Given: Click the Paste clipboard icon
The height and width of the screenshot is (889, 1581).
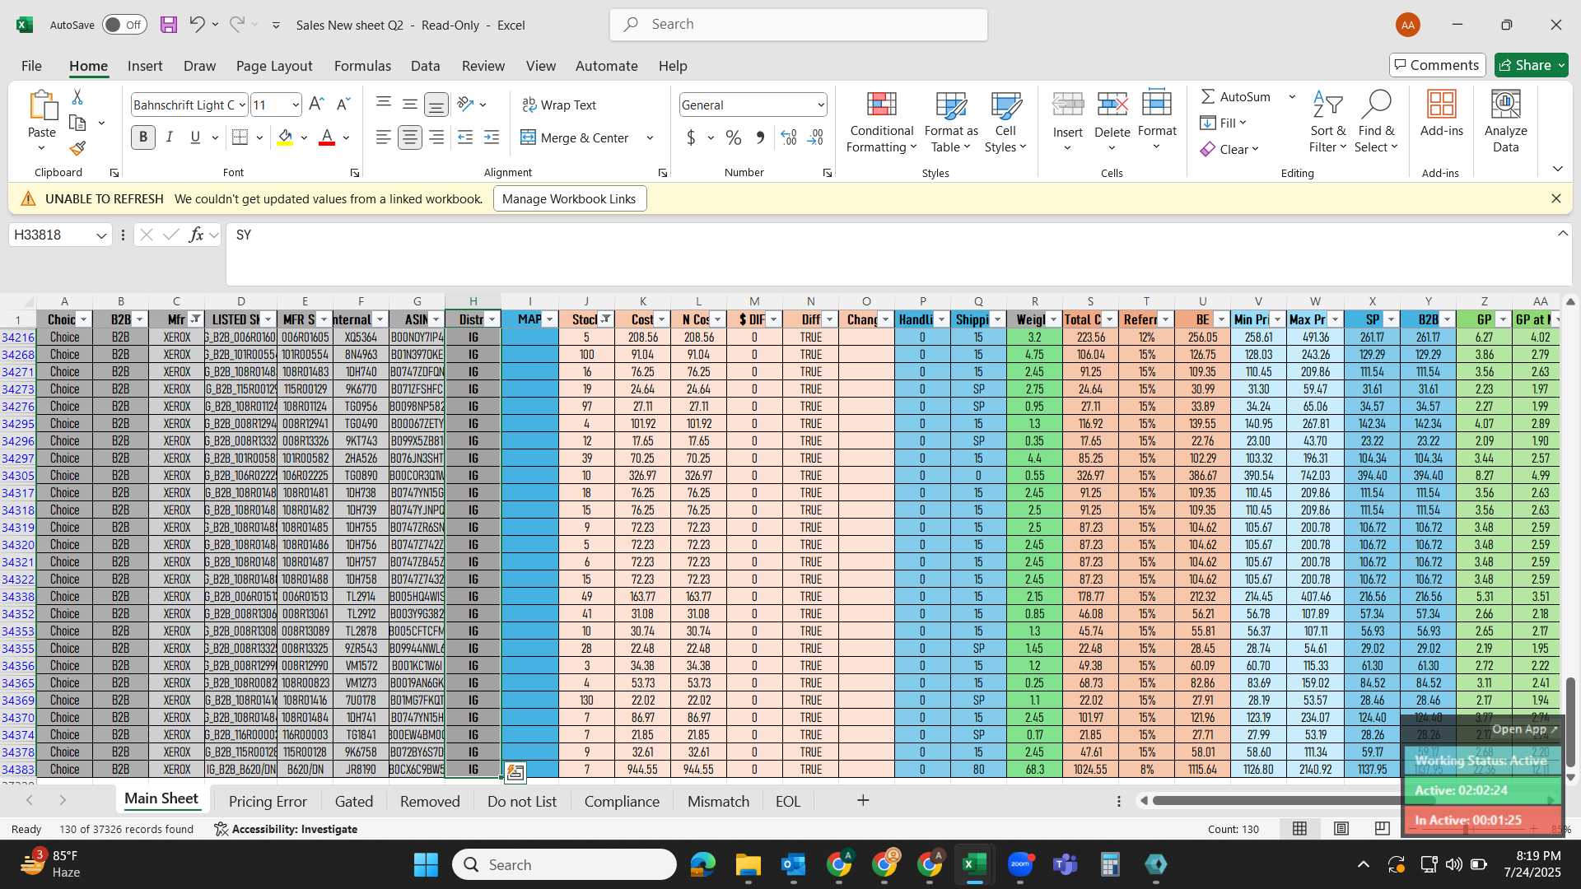Looking at the screenshot, I should 42,106.
